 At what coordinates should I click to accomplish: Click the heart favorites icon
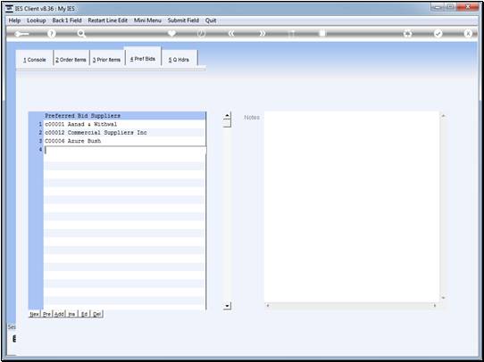pyautogui.click(x=171, y=33)
